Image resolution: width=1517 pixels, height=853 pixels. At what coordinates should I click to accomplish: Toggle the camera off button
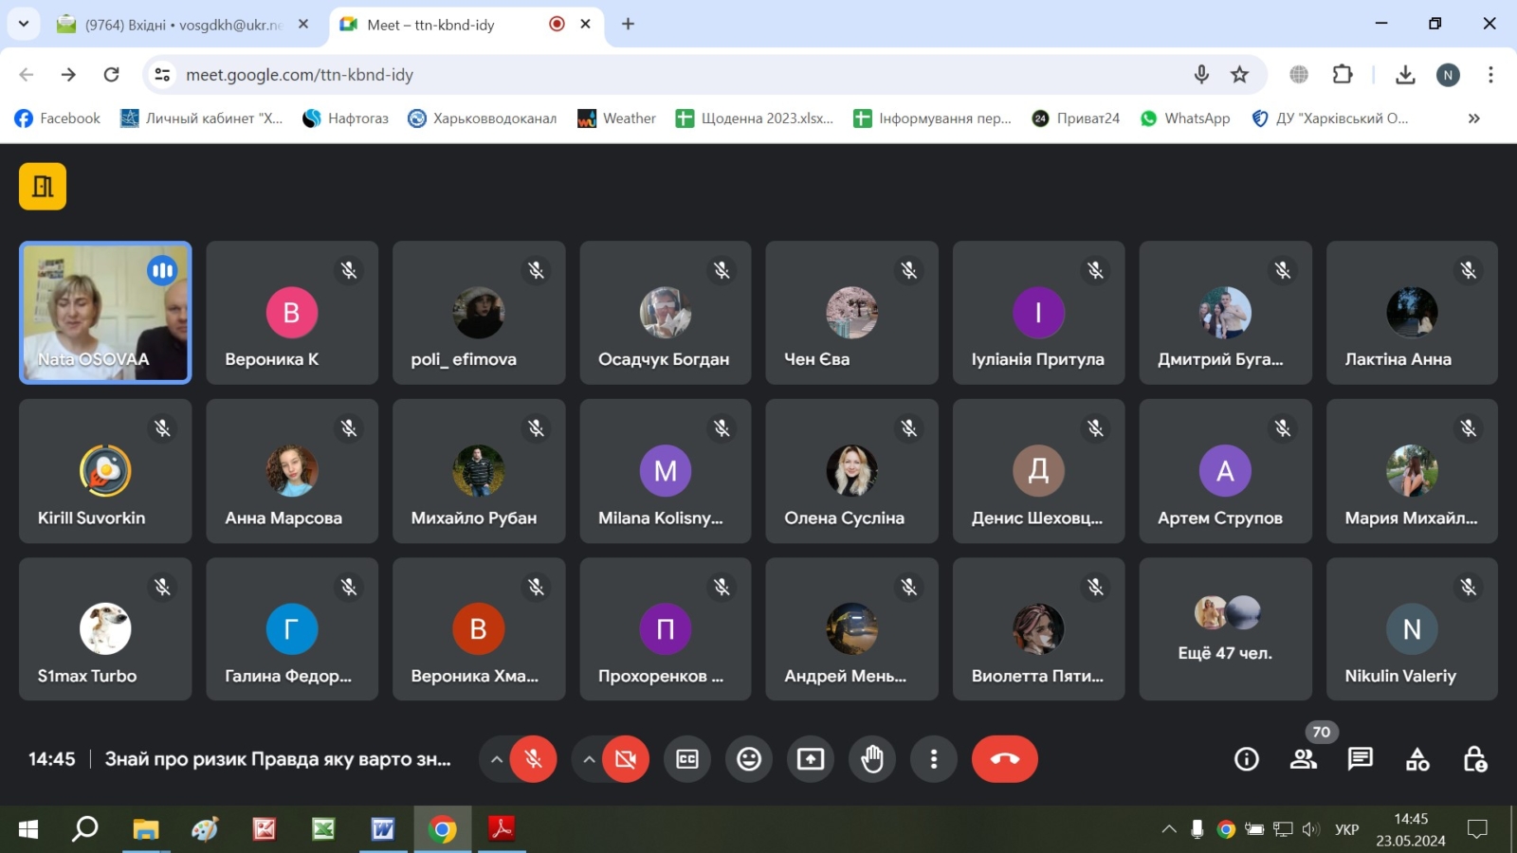[626, 759]
